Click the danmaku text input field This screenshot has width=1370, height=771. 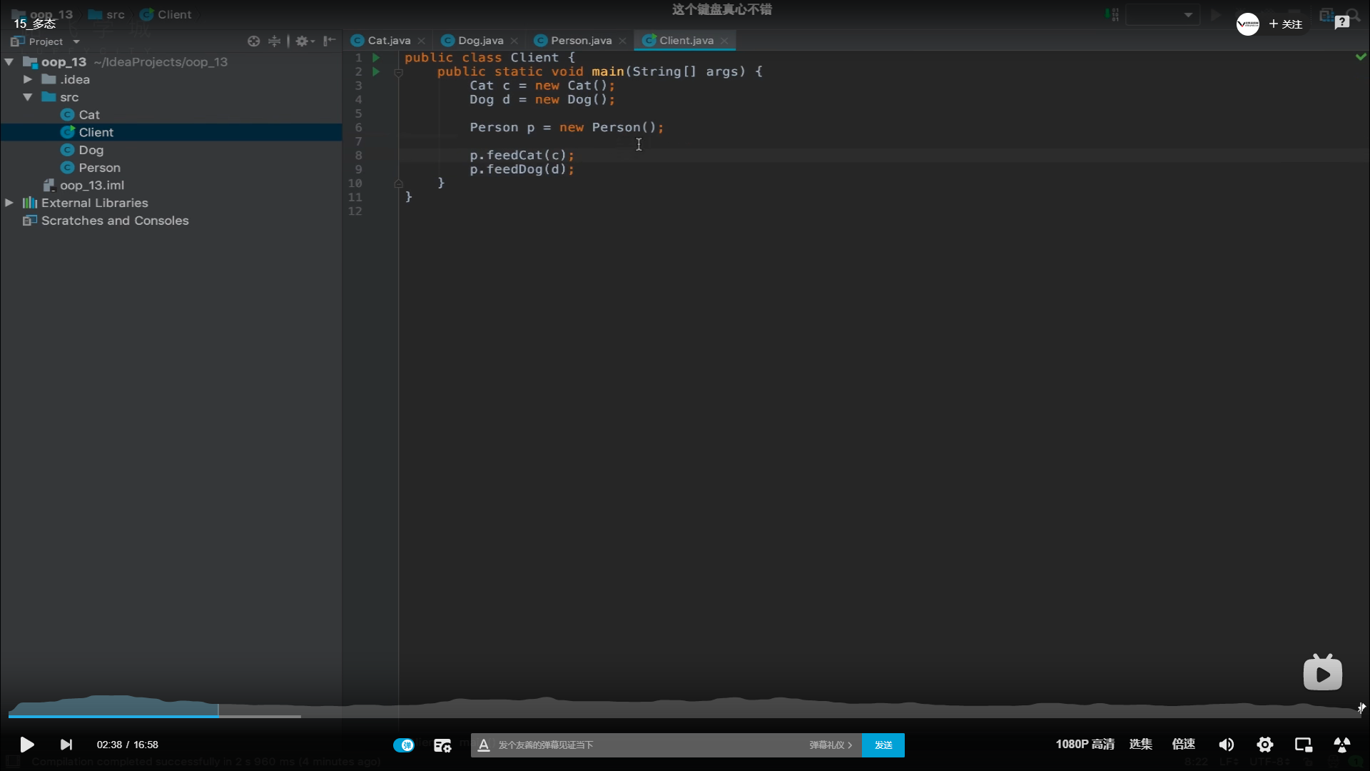[642, 745]
